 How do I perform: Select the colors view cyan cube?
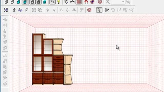pyautogui.click(x=19, y=2)
